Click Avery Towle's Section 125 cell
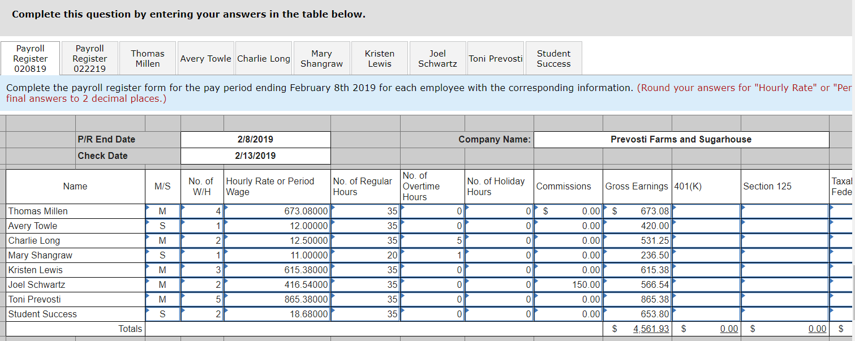The height and width of the screenshot is (341, 855). [x=784, y=226]
